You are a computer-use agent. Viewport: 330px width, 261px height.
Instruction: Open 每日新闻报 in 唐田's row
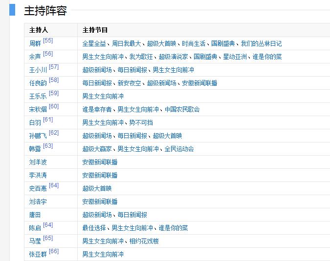tap(132, 215)
